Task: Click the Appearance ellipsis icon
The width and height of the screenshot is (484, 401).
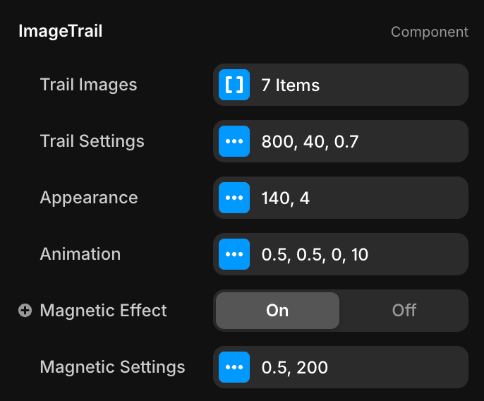Action: tap(234, 198)
